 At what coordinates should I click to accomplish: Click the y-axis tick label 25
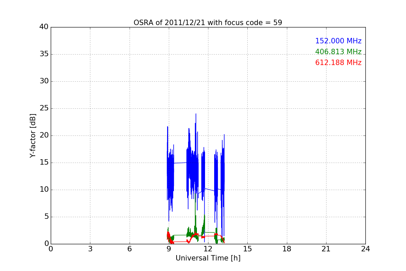(44, 108)
